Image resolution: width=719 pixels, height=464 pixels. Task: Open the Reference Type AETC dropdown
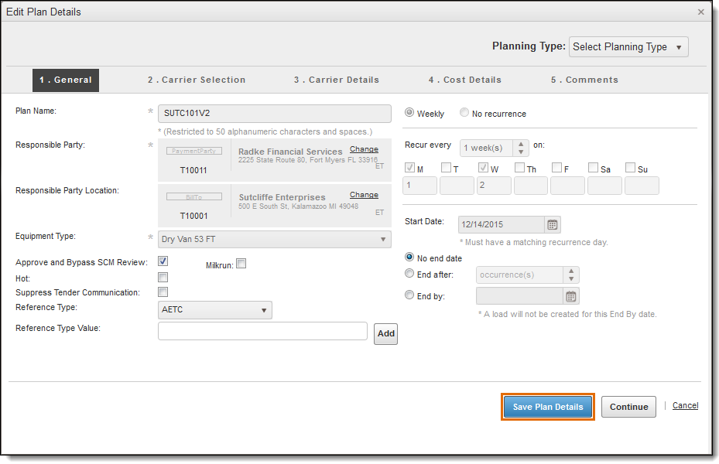[214, 310]
